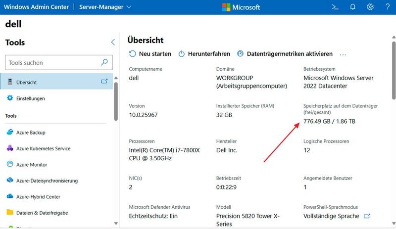Open the more actions ellipsis menu
Screen dimensions: 396x229
pyautogui.click(x=343, y=54)
